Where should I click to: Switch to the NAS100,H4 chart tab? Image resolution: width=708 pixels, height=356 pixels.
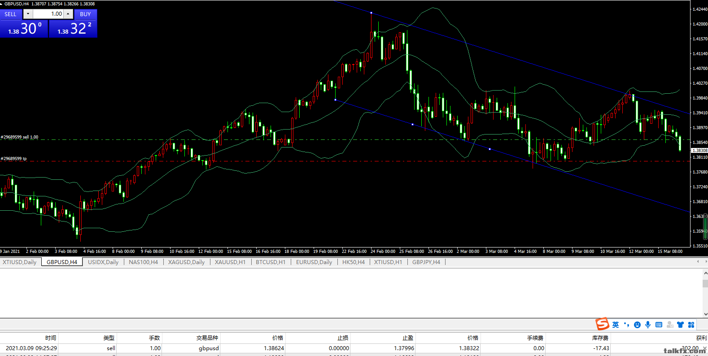(x=144, y=262)
